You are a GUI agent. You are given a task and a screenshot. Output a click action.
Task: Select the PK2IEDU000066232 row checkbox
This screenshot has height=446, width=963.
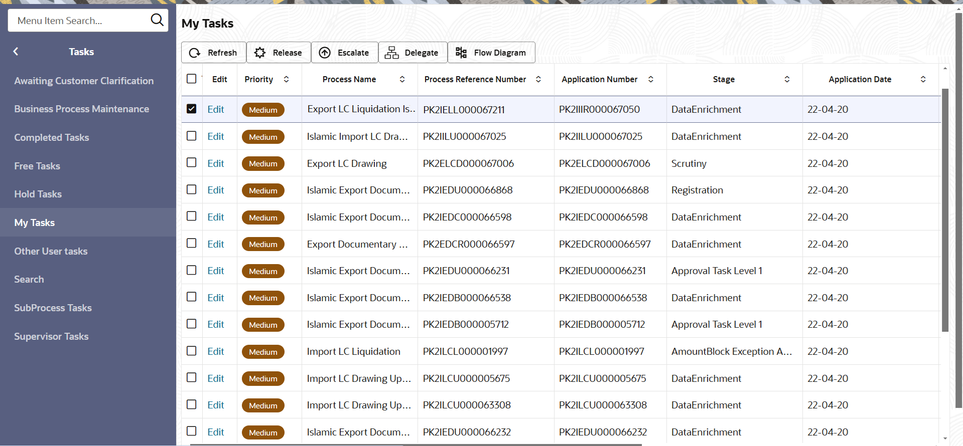pyautogui.click(x=191, y=431)
